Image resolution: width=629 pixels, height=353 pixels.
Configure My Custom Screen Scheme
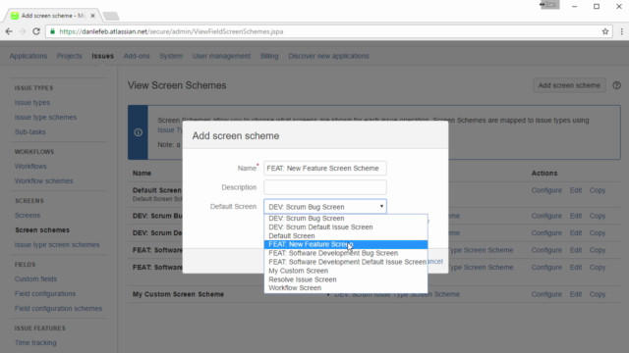[546, 294]
